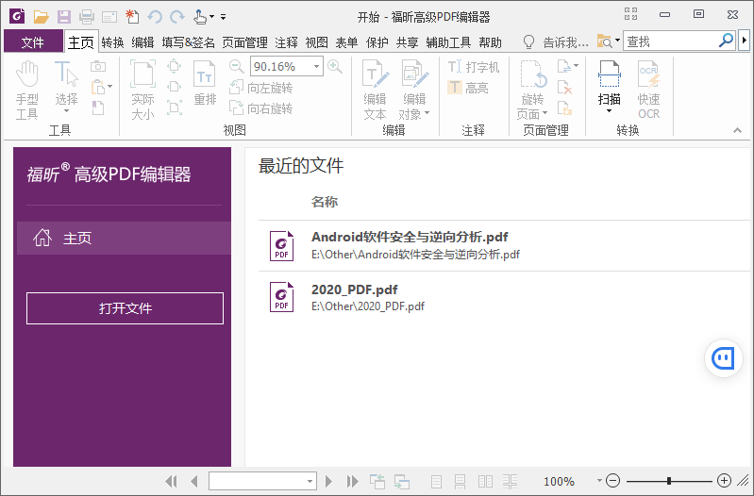Viewport: 754px width, 496px height.
Task: Click the zoom out minus icon in status bar
Action: click(x=612, y=481)
